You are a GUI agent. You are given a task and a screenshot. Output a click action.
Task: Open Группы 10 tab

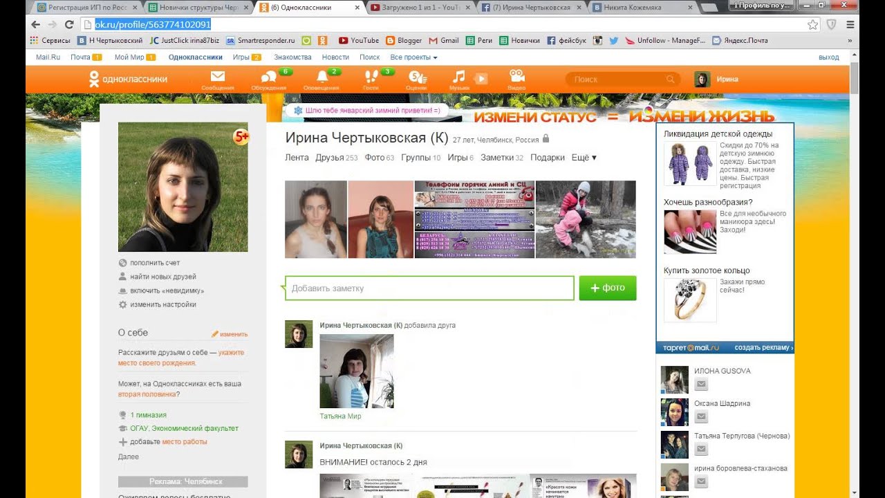pos(421,158)
